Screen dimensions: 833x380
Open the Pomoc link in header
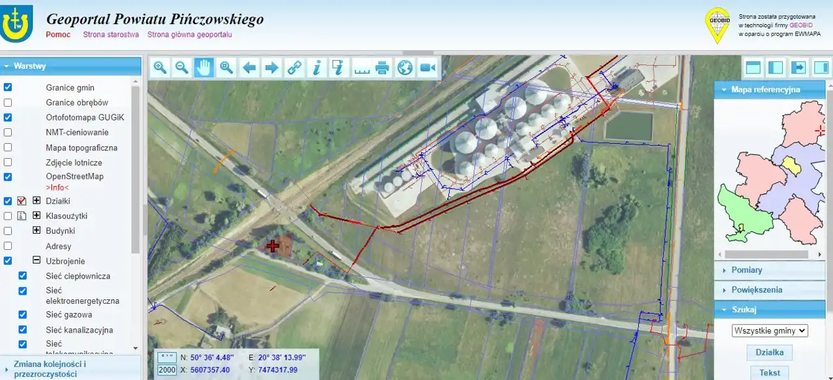click(58, 34)
